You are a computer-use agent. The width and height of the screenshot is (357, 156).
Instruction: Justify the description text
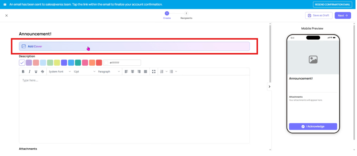(x=145, y=72)
